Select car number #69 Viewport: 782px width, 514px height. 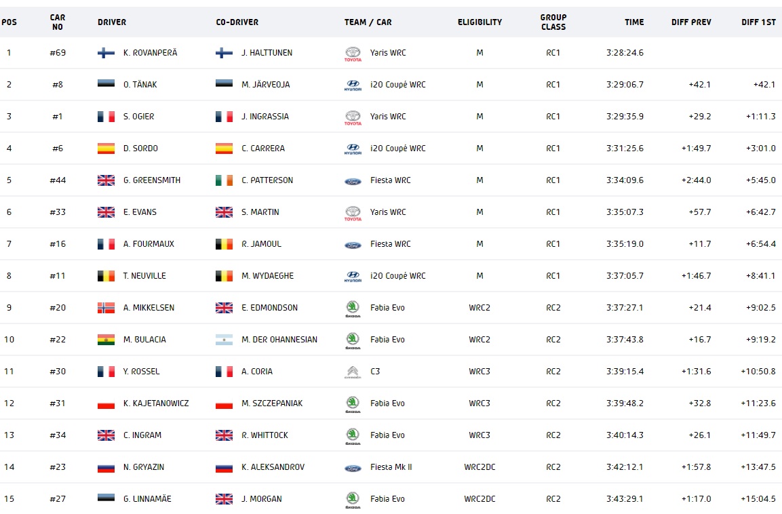coord(58,53)
